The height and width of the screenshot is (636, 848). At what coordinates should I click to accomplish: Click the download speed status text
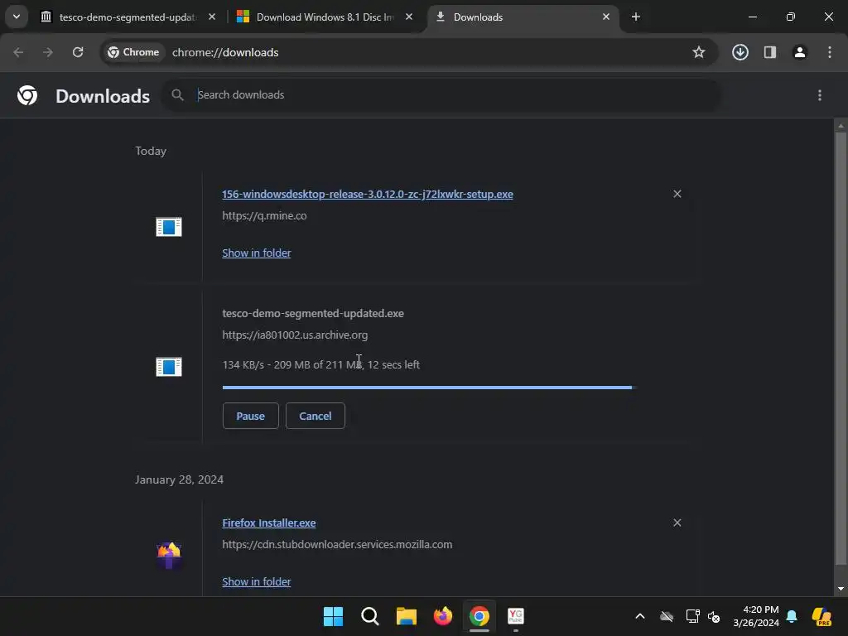[320, 365]
